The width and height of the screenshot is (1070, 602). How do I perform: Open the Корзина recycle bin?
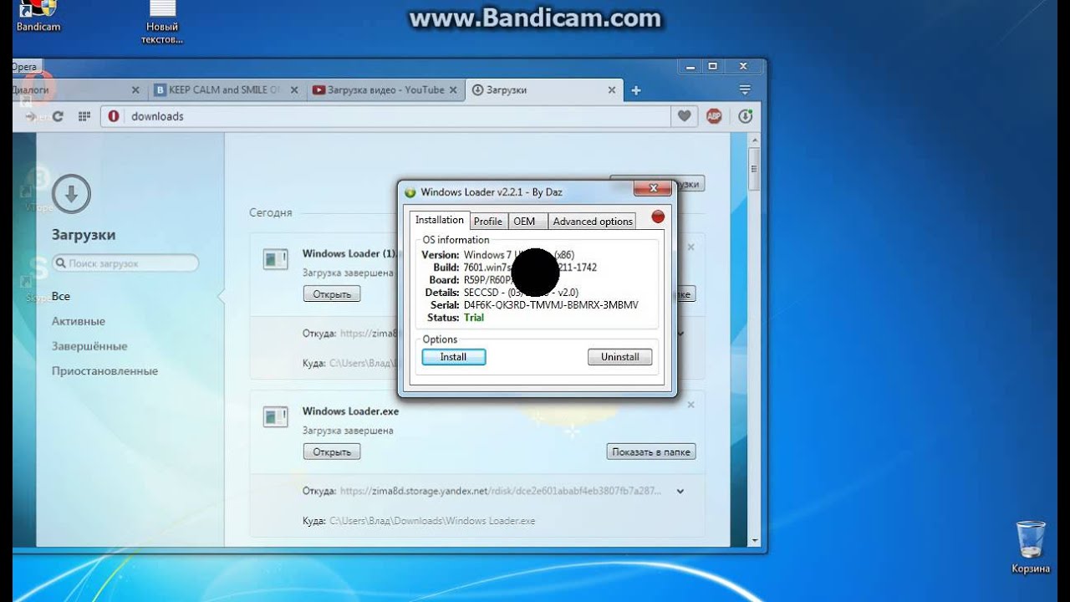pos(1031,548)
